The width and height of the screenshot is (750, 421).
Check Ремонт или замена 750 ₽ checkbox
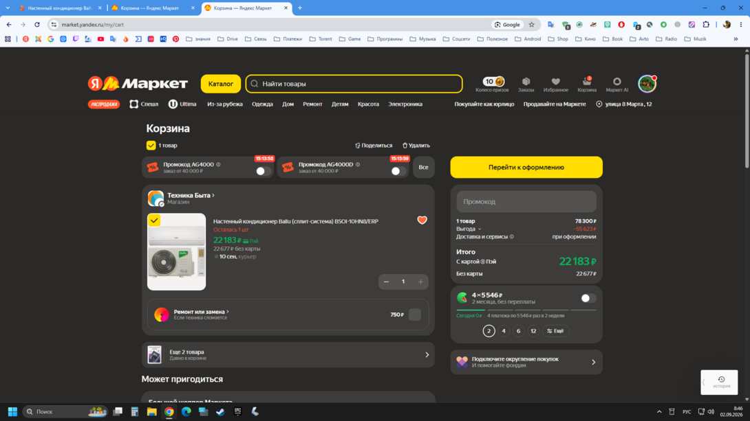(x=415, y=315)
